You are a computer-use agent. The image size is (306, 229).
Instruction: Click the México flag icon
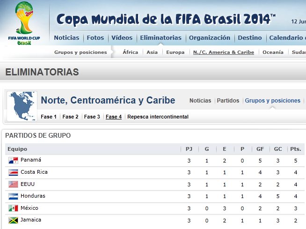[x=13, y=208]
